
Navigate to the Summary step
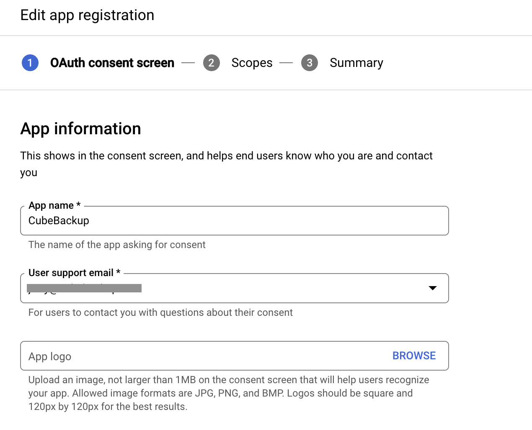pyautogui.click(x=356, y=63)
